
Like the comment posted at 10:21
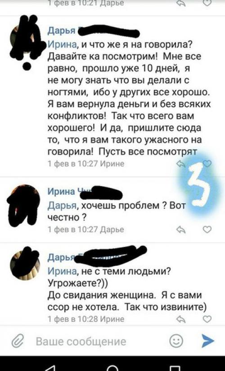207,3
